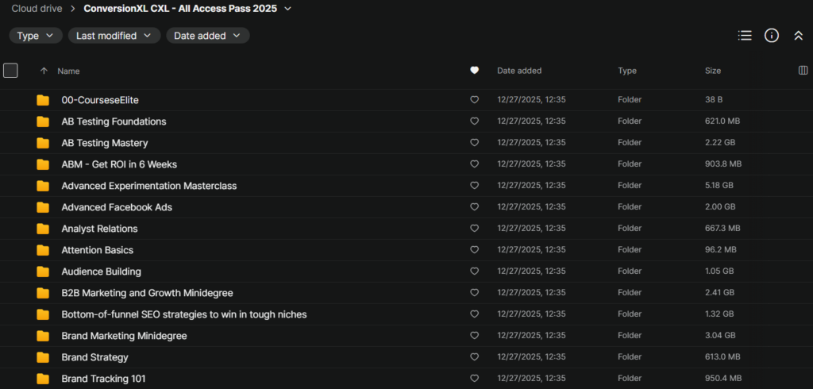Open the info panel icon

[x=771, y=36]
